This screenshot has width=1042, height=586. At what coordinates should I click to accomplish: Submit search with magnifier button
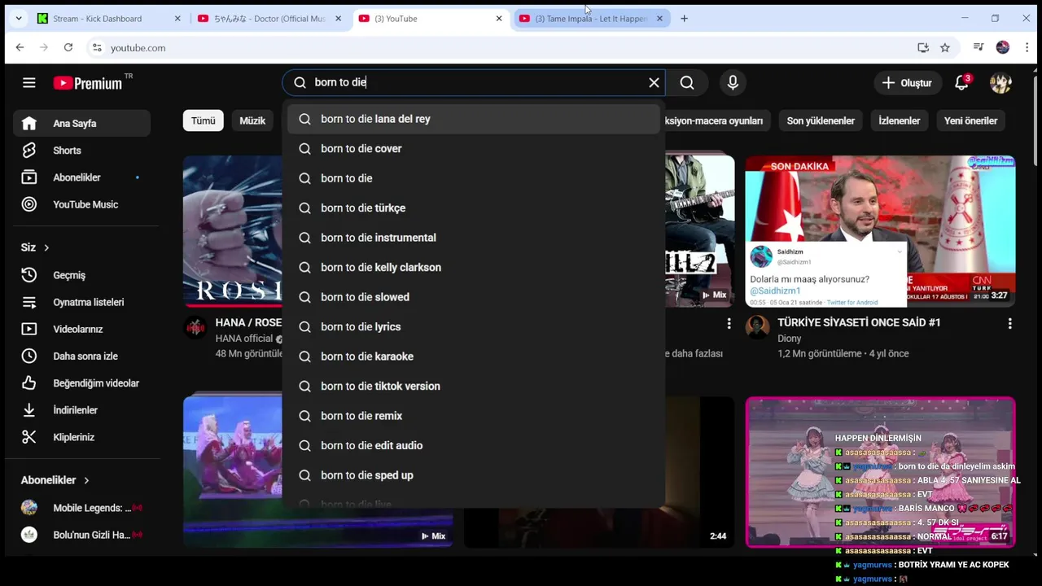(x=687, y=82)
